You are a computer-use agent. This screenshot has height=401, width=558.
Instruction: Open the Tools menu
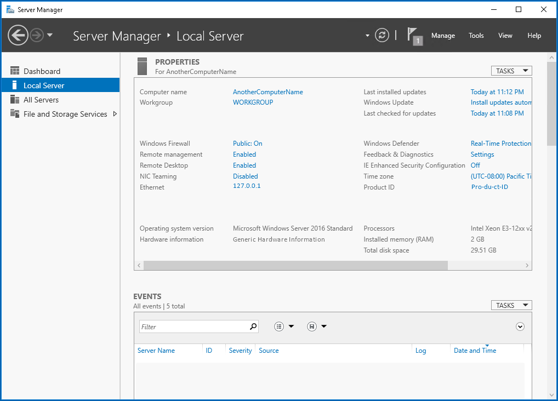476,35
